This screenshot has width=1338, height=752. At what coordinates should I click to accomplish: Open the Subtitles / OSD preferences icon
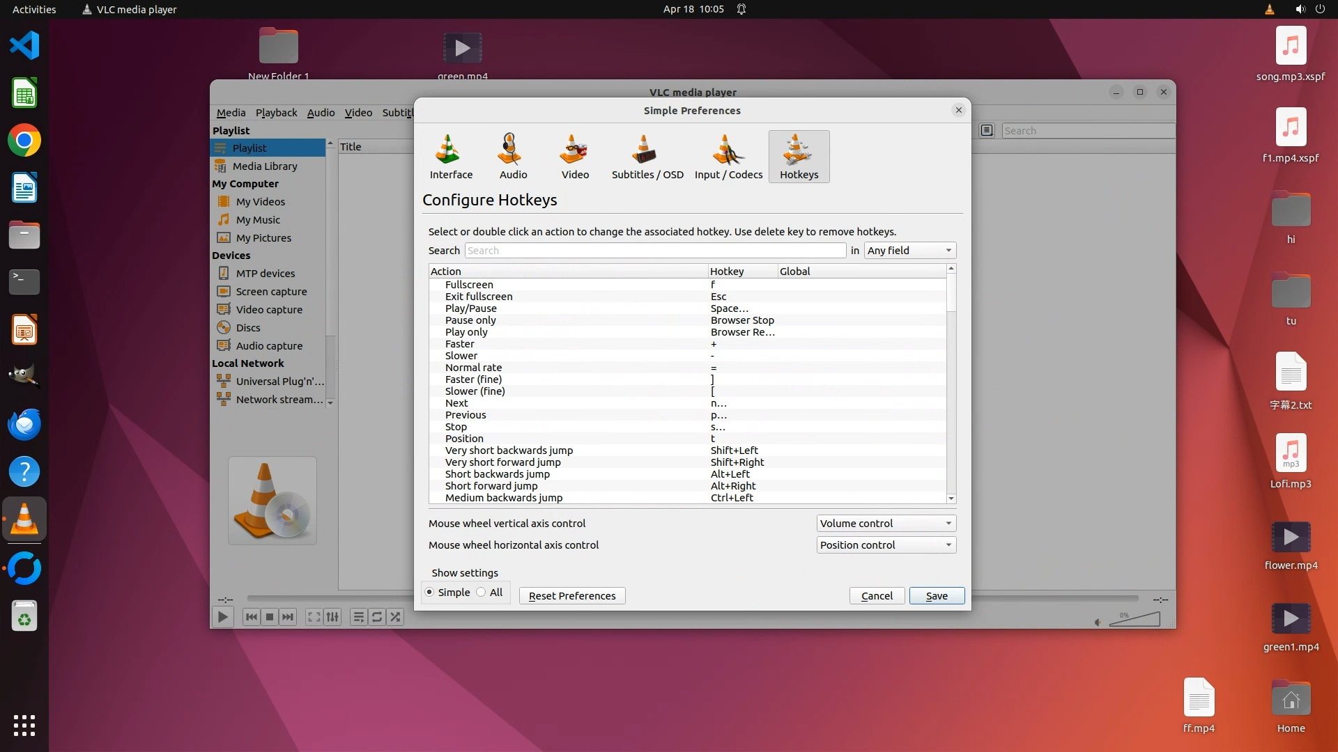click(647, 157)
